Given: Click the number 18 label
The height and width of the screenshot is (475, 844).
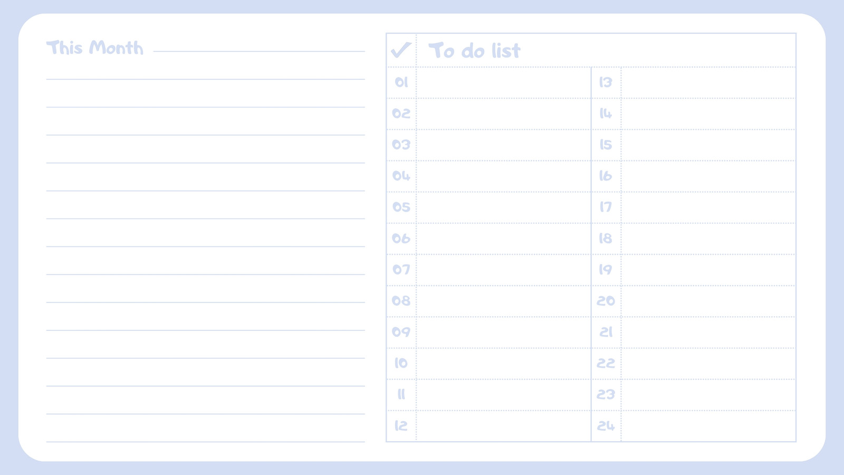Looking at the screenshot, I should [606, 239].
